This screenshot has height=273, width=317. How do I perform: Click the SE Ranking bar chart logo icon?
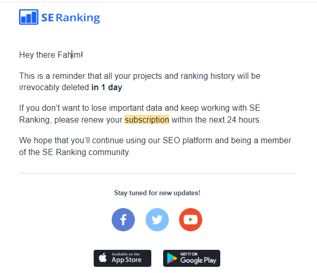click(x=29, y=17)
